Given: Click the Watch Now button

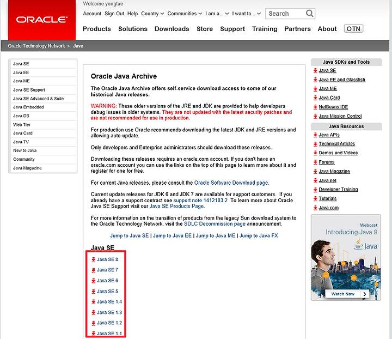Looking at the screenshot, I should pos(347,294).
